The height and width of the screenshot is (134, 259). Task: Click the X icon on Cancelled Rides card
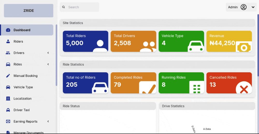click(244, 88)
